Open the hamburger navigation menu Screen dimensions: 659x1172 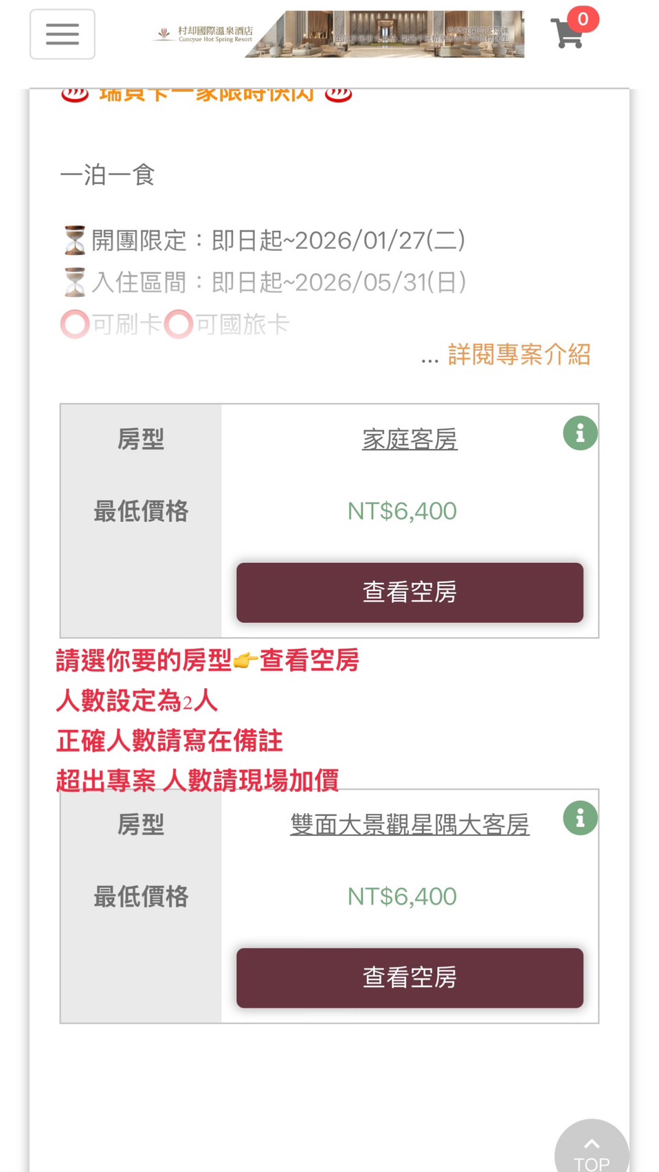[x=62, y=34]
